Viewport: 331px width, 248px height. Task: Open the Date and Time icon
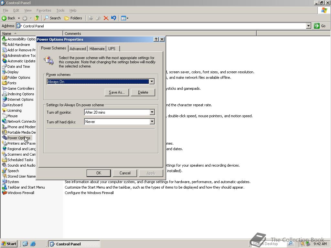pos(5,67)
